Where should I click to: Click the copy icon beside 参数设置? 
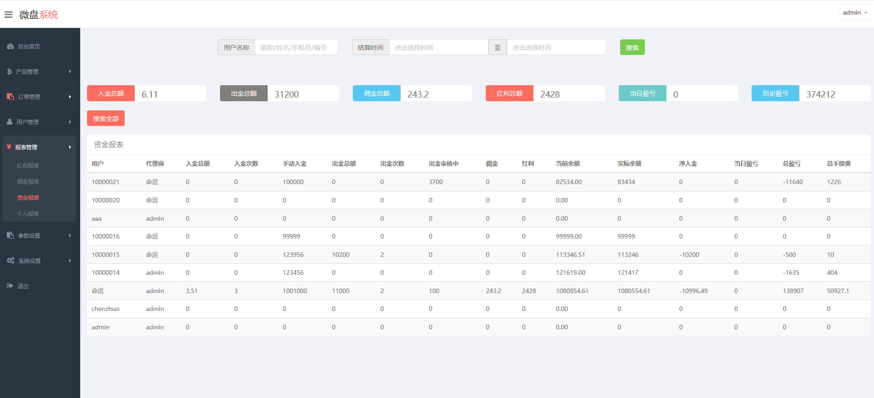(x=10, y=235)
